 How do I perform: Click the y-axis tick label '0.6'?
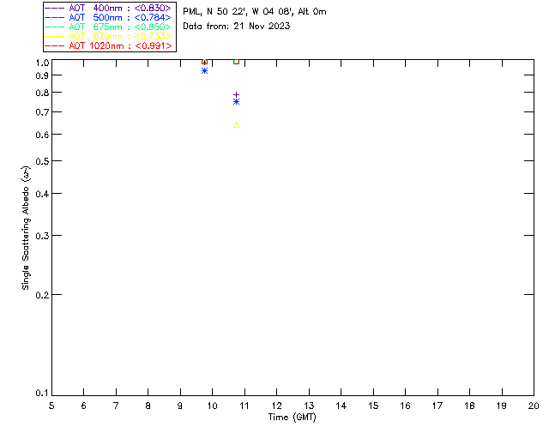[x=42, y=135]
